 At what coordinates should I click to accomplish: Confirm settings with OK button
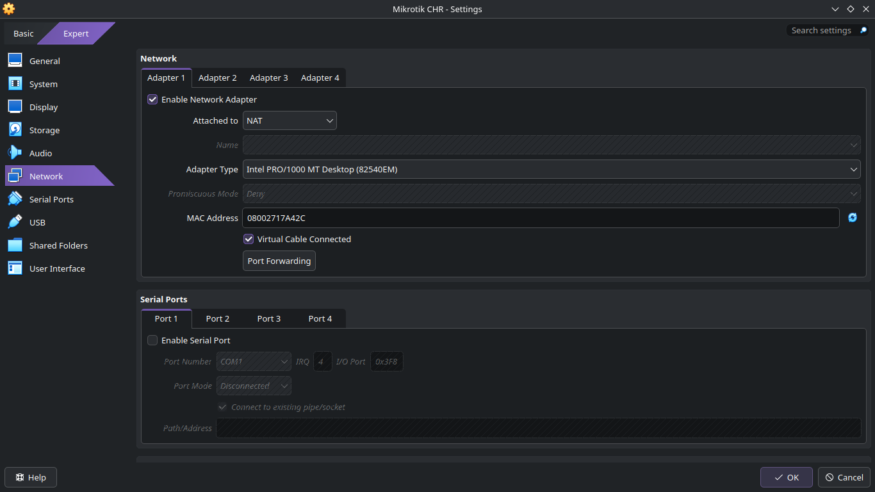click(x=787, y=477)
